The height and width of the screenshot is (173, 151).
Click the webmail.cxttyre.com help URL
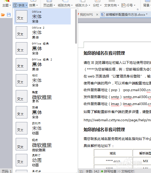coord(117,120)
